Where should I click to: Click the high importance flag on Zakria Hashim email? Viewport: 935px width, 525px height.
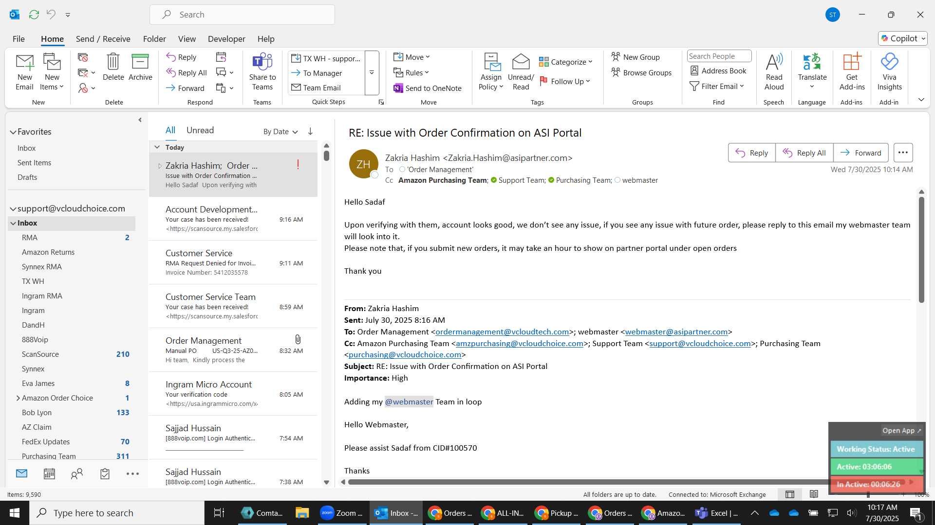tap(298, 165)
